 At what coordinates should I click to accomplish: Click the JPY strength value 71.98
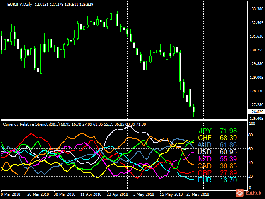click(x=228, y=131)
